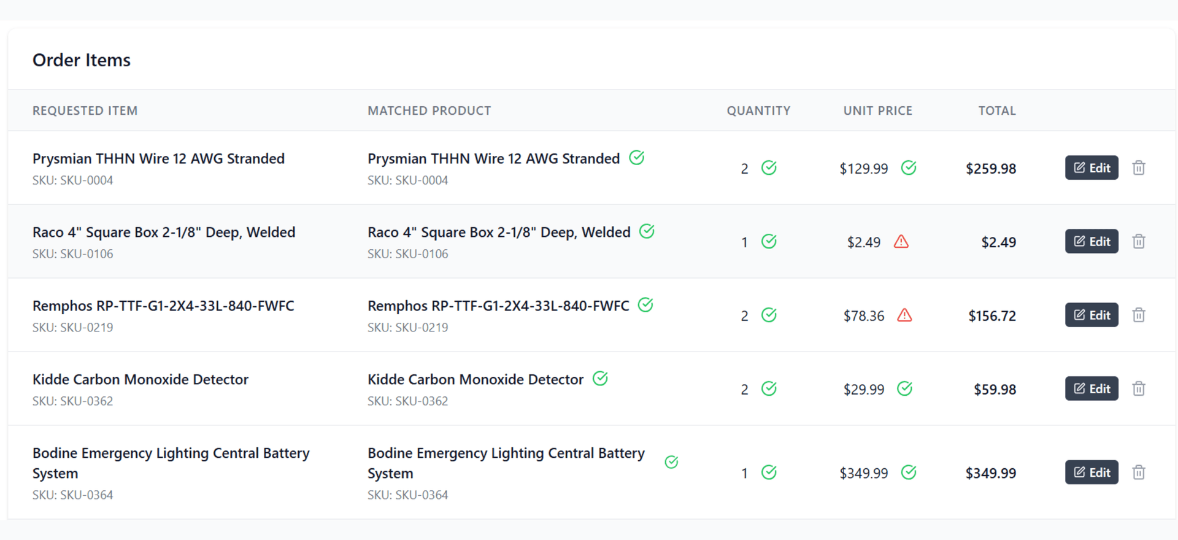Click match check icon after Raco matched product
Screen dimensions: 1178x540
tap(647, 231)
